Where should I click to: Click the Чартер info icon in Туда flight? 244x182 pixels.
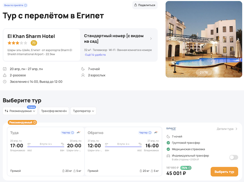(x=72, y=133)
